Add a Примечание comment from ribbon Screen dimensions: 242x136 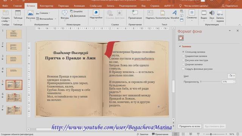pos(135,15)
